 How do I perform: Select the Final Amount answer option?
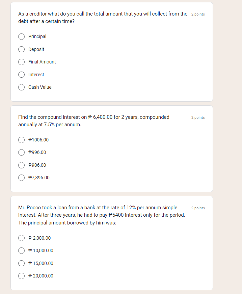pyautogui.click(x=21, y=62)
